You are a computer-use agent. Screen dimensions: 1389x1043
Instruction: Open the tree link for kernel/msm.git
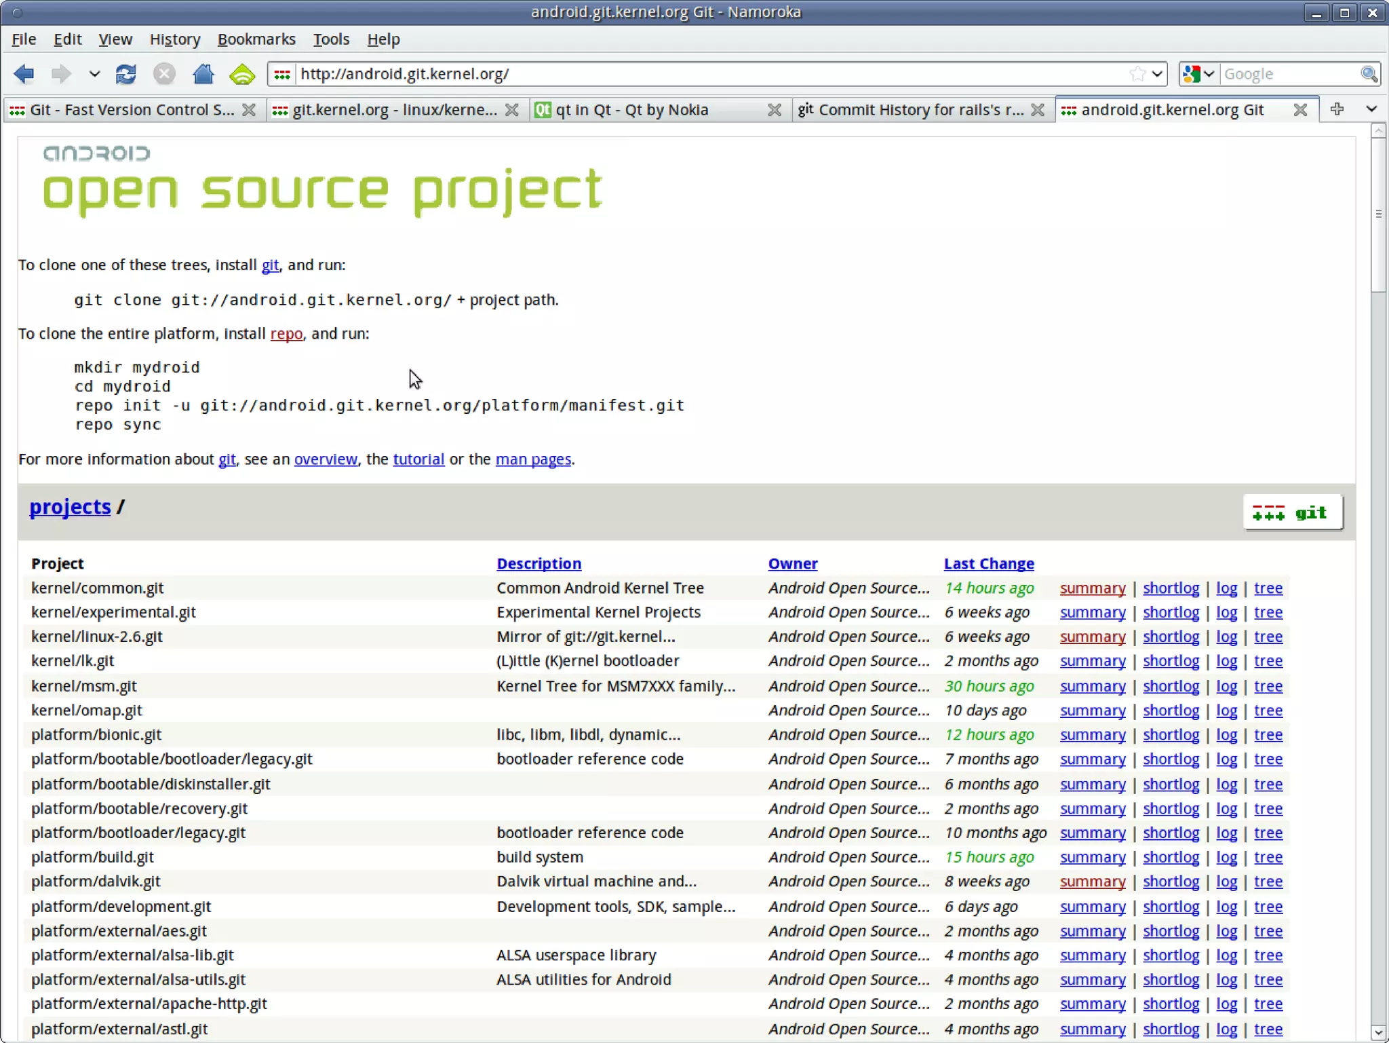point(1268,686)
